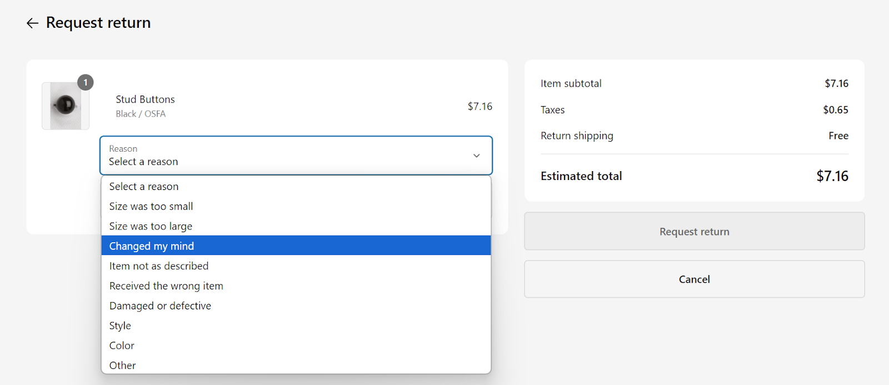Image resolution: width=889 pixels, height=385 pixels.
Task: Select 'Other' as return reason
Action: (x=296, y=365)
